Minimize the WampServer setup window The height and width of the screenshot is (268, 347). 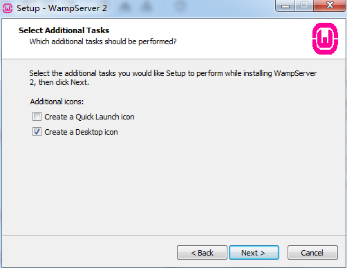click(x=285, y=6)
